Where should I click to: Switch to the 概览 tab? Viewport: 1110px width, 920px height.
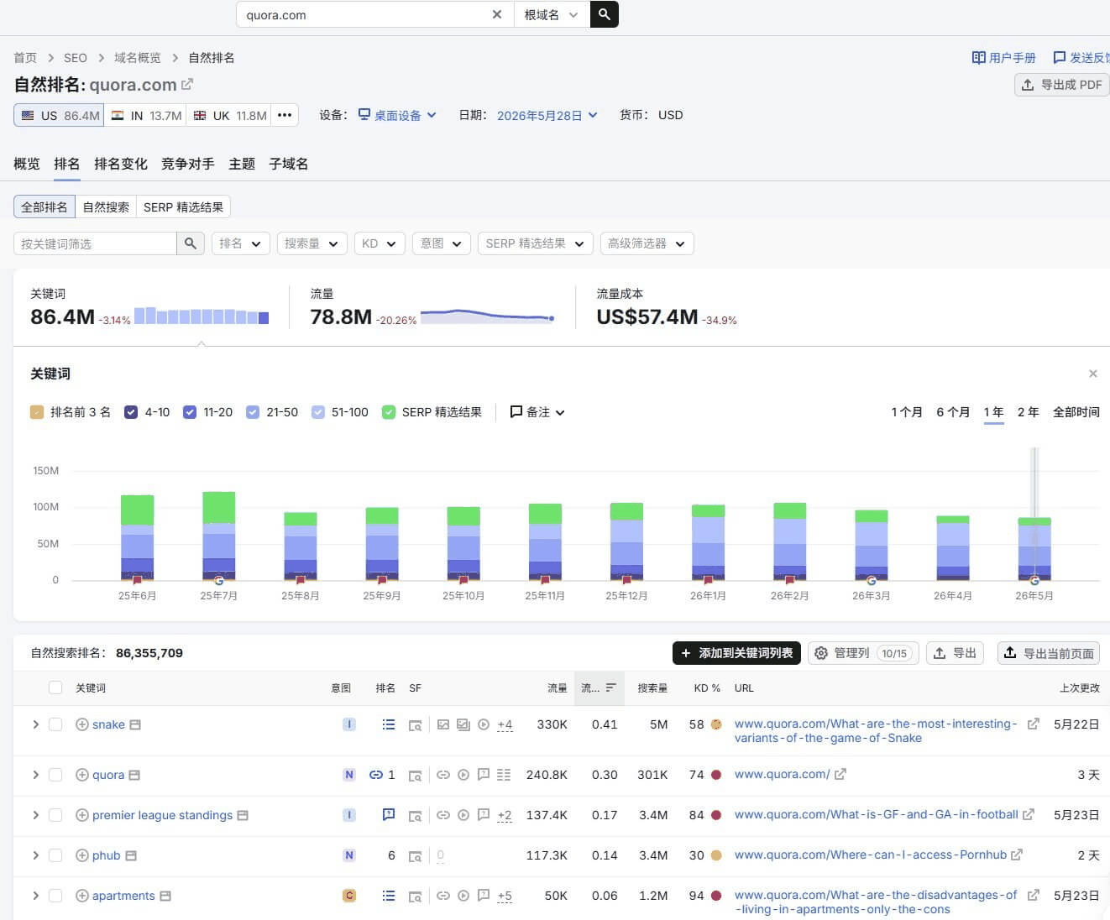tap(27, 164)
